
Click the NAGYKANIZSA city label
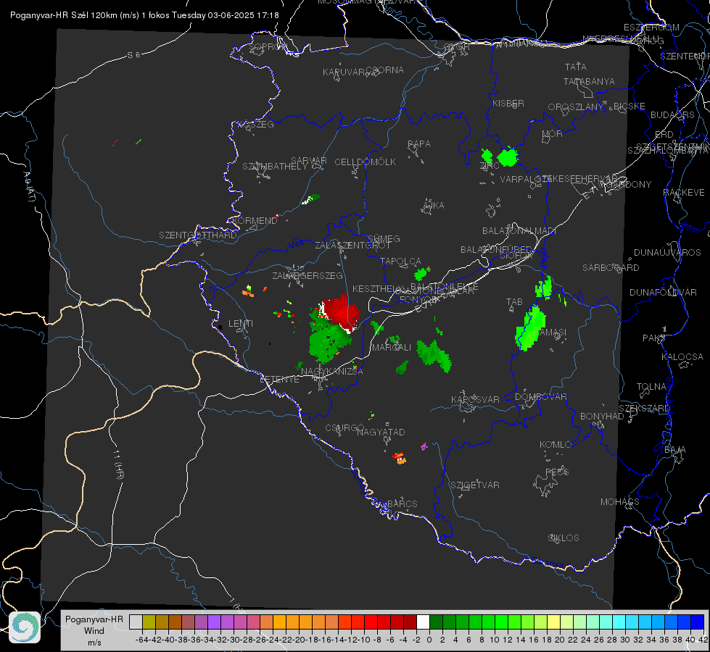pyautogui.click(x=332, y=371)
